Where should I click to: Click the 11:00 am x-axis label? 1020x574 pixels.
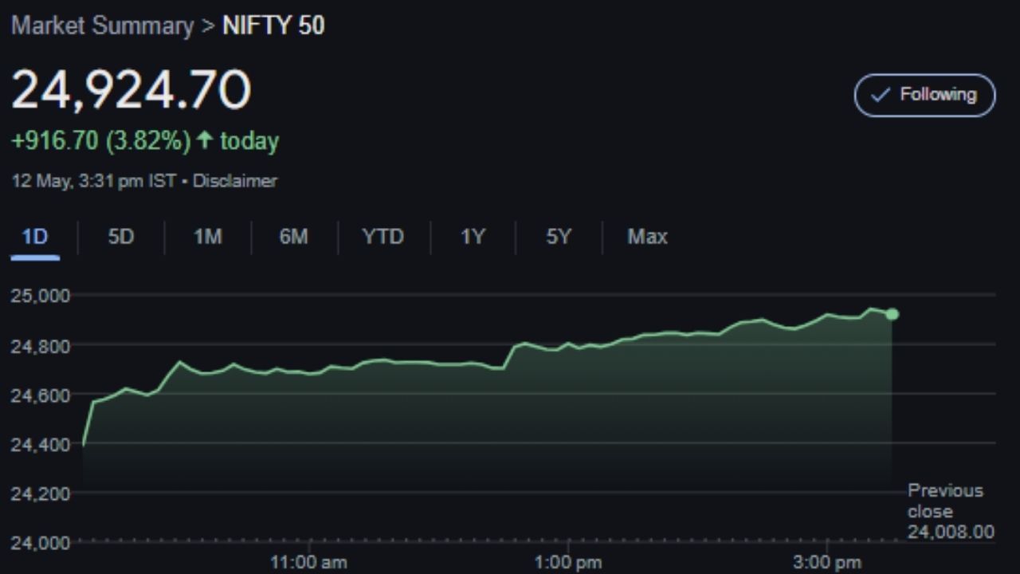(308, 562)
